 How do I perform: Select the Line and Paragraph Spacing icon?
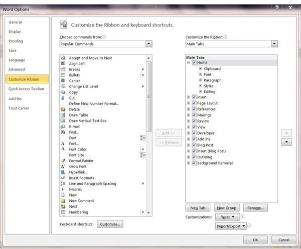pyautogui.click(x=63, y=183)
